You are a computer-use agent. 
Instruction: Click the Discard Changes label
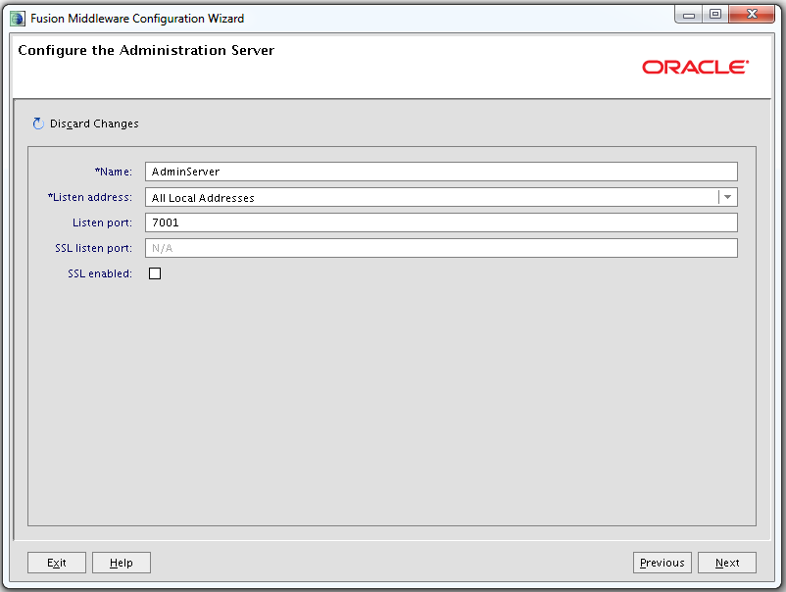[94, 123]
